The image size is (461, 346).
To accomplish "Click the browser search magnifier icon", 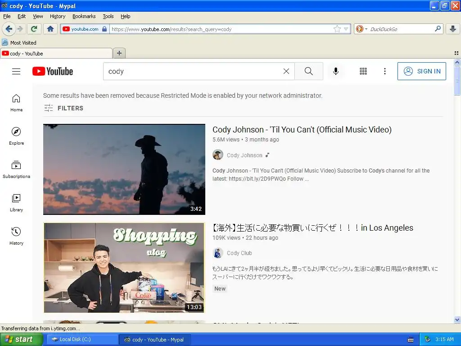I will click(x=438, y=28).
